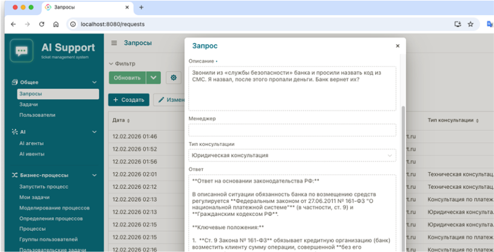Click the Менеджер input field

(x=292, y=130)
